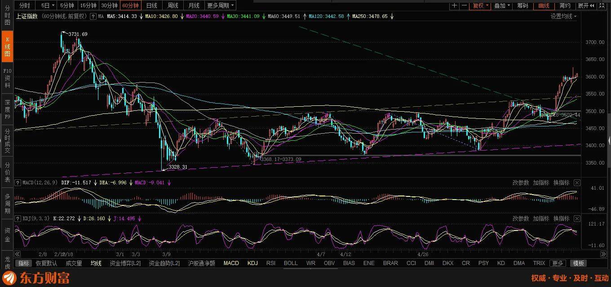Toggle the MACD indicator in bottom bar
The width and height of the screenshot is (611, 287).
point(231,263)
